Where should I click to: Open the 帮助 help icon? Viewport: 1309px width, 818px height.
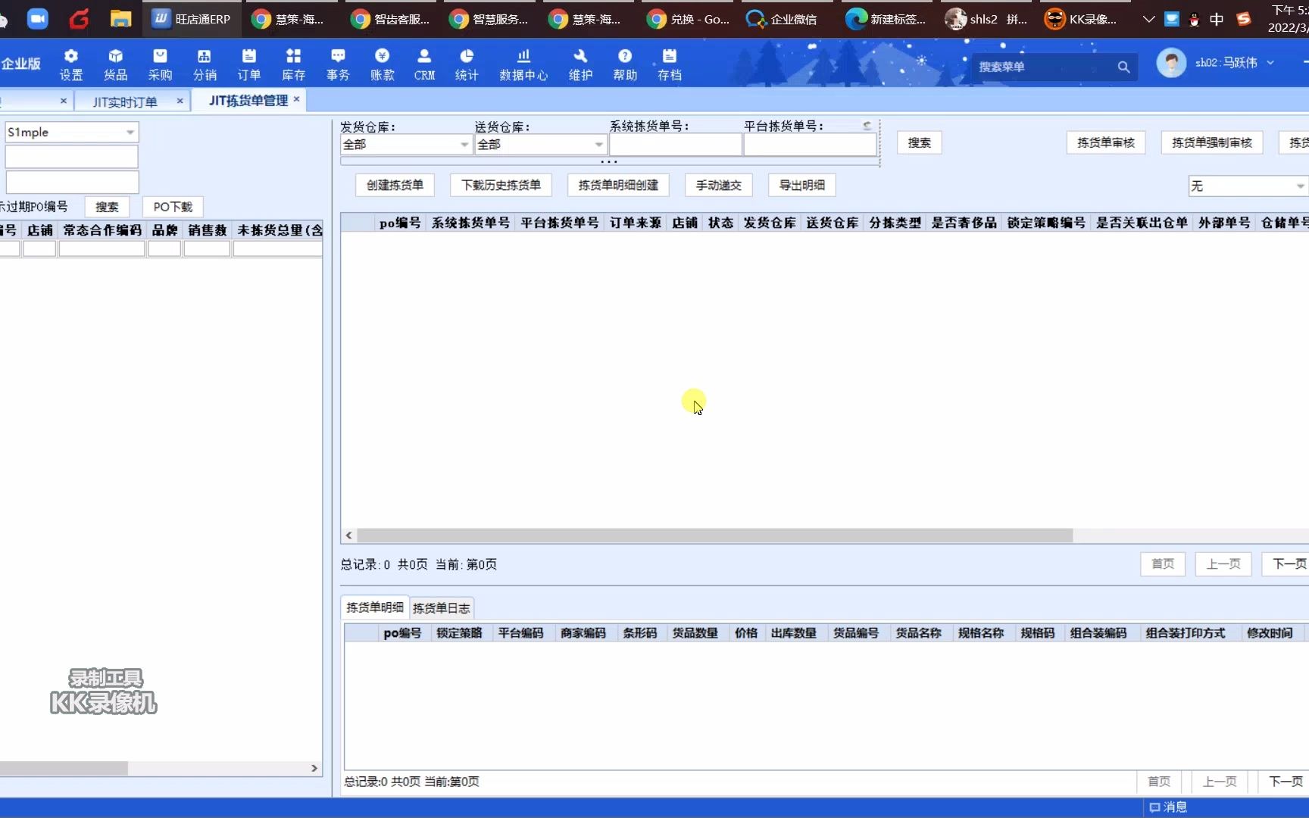[625, 64]
